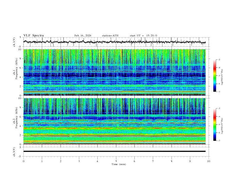Select the 5 minute tick on time axis
235x181 pixels.
click(116, 161)
